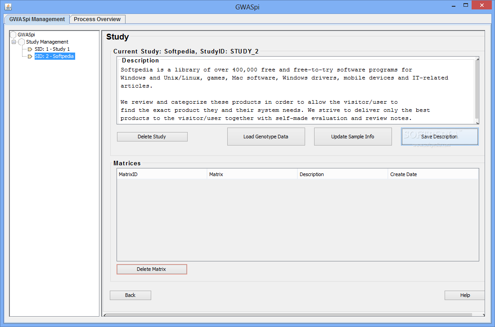This screenshot has width=495, height=327.
Task: Select the GWASpi Management tab
Action: (x=37, y=19)
